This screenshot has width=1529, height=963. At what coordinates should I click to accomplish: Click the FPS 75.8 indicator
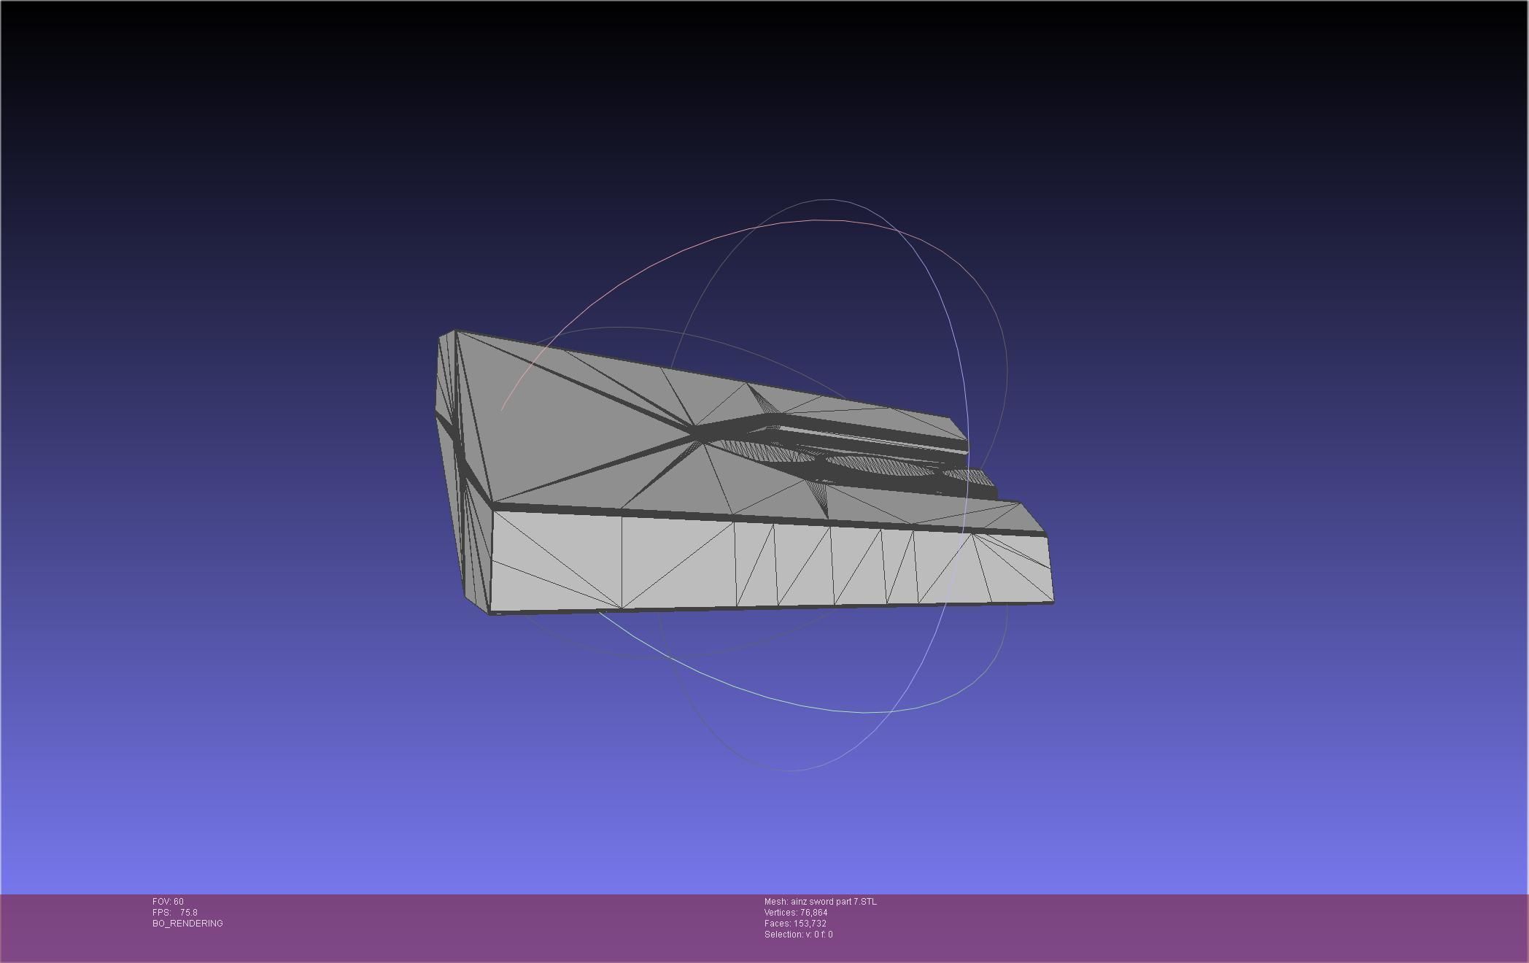pyautogui.click(x=175, y=913)
